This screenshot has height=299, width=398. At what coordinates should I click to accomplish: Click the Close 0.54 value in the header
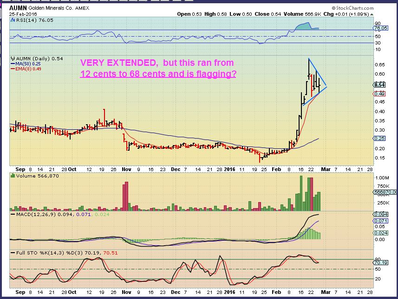pyautogui.click(x=268, y=14)
